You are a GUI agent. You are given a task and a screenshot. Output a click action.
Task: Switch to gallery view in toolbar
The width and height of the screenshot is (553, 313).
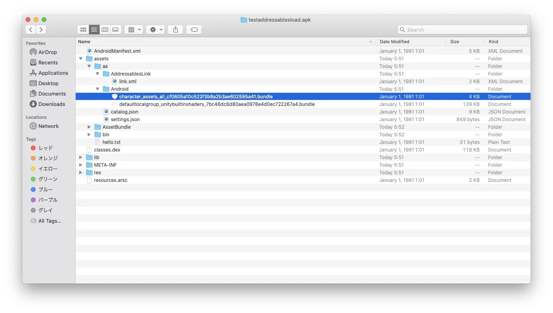116,30
